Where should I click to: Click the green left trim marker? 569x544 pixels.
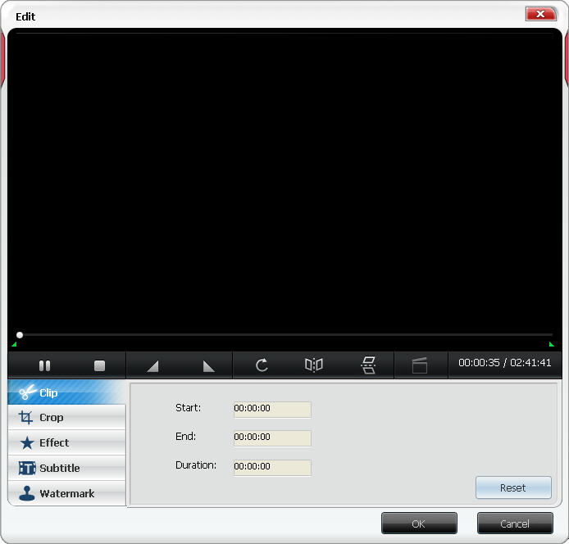pyautogui.click(x=14, y=344)
